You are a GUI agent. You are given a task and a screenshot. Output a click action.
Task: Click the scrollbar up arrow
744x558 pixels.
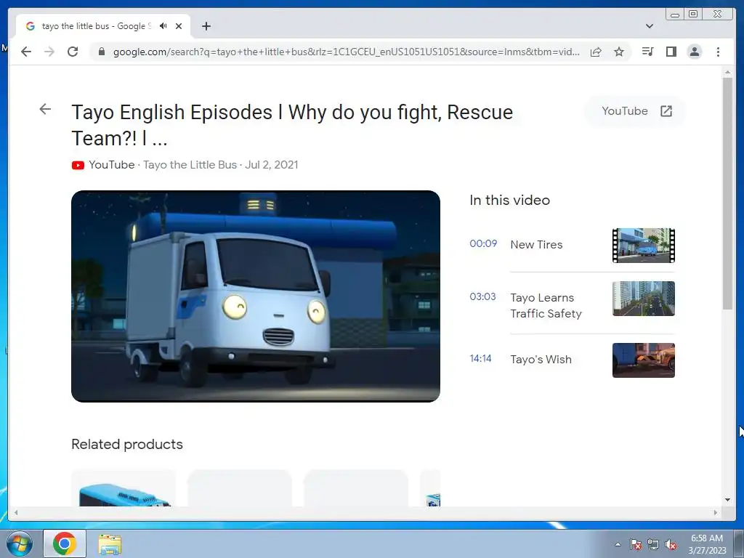point(727,72)
